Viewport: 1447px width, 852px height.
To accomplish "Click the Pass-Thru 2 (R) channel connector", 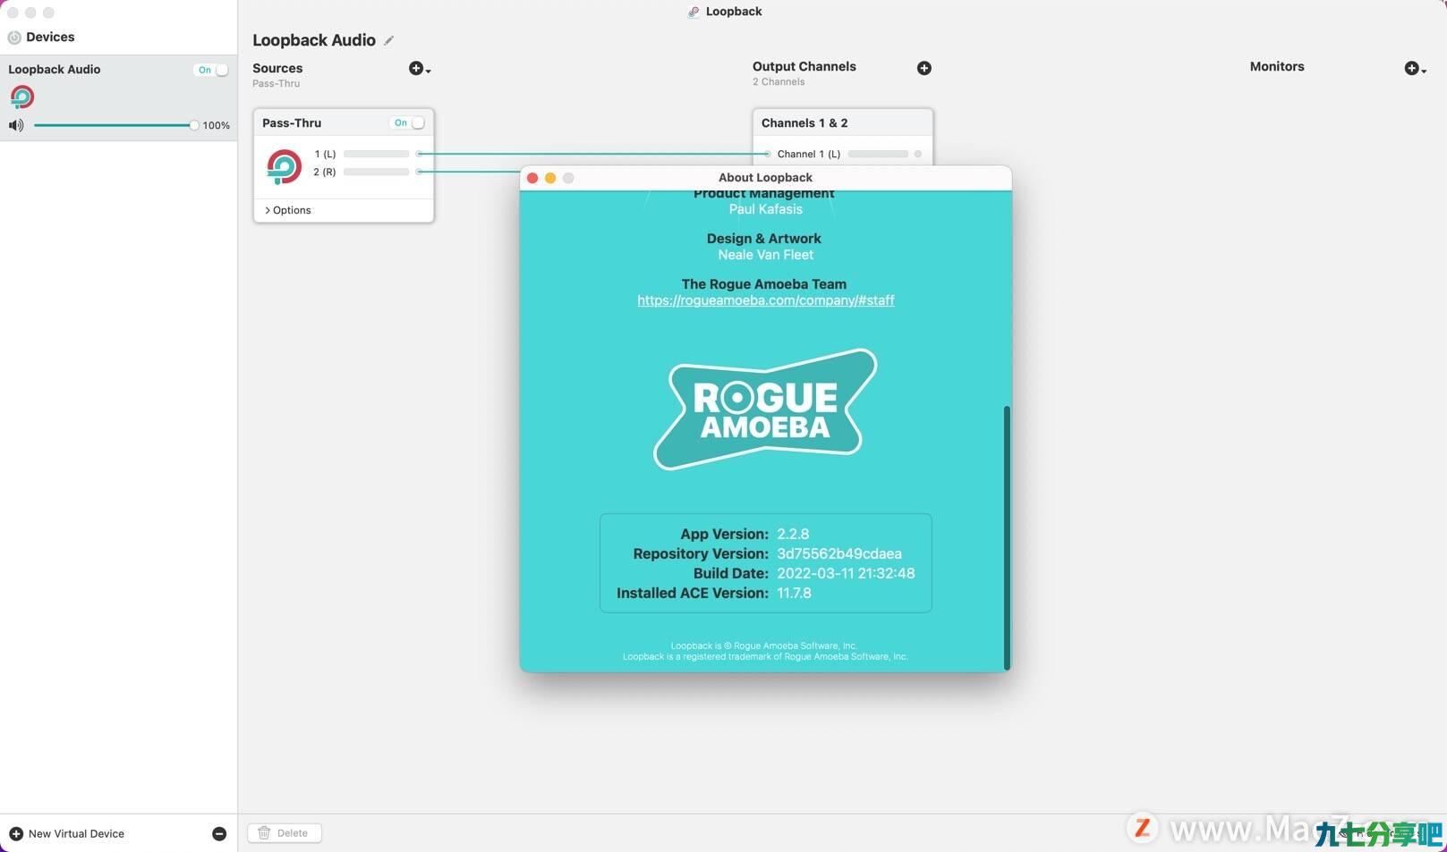I will point(419,172).
